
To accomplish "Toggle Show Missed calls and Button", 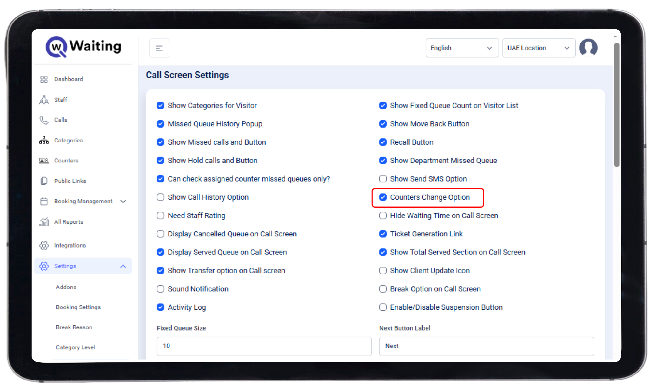I will pyautogui.click(x=161, y=142).
